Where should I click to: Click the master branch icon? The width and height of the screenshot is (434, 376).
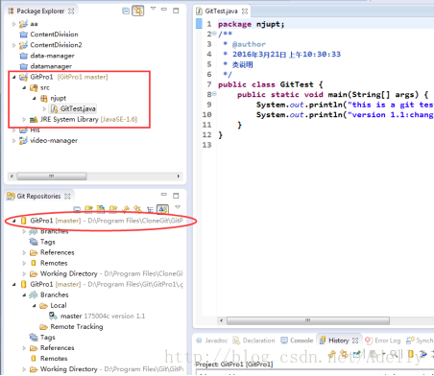click(x=53, y=316)
